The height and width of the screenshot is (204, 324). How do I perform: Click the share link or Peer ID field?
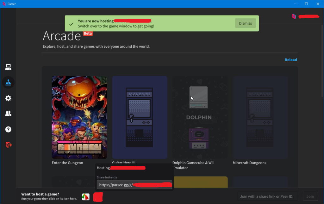(267, 196)
